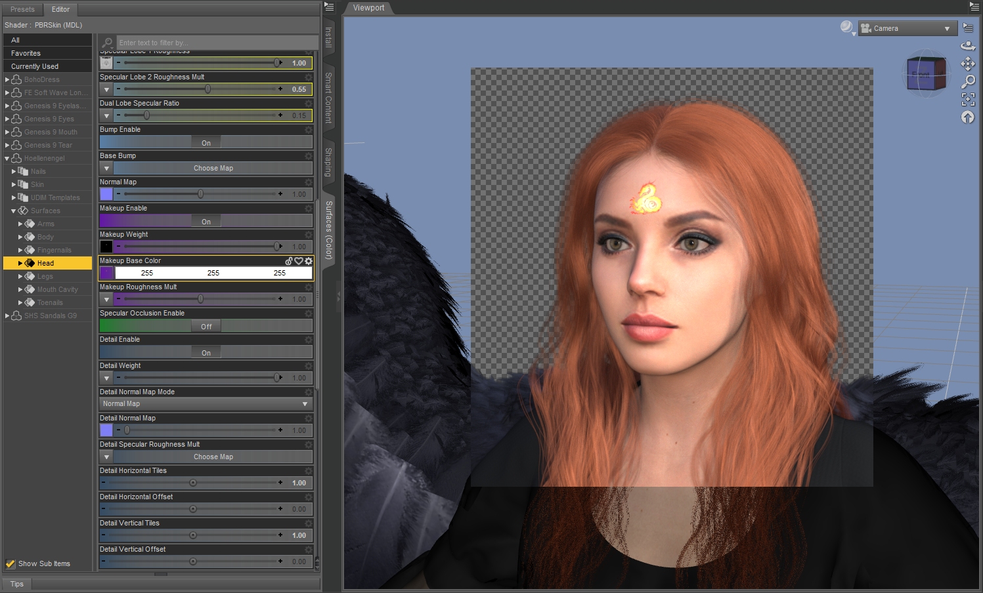Image resolution: width=983 pixels, height=593 pixels.
Task: Open the Surfaces pane options menu icon
Action: tap(330, 7)
